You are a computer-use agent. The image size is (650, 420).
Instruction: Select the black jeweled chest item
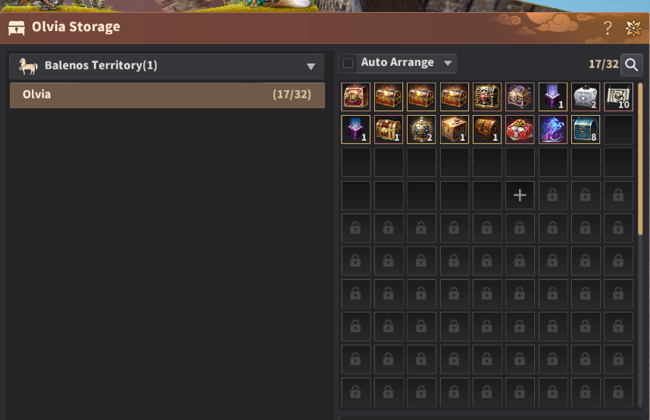(487, 97)
